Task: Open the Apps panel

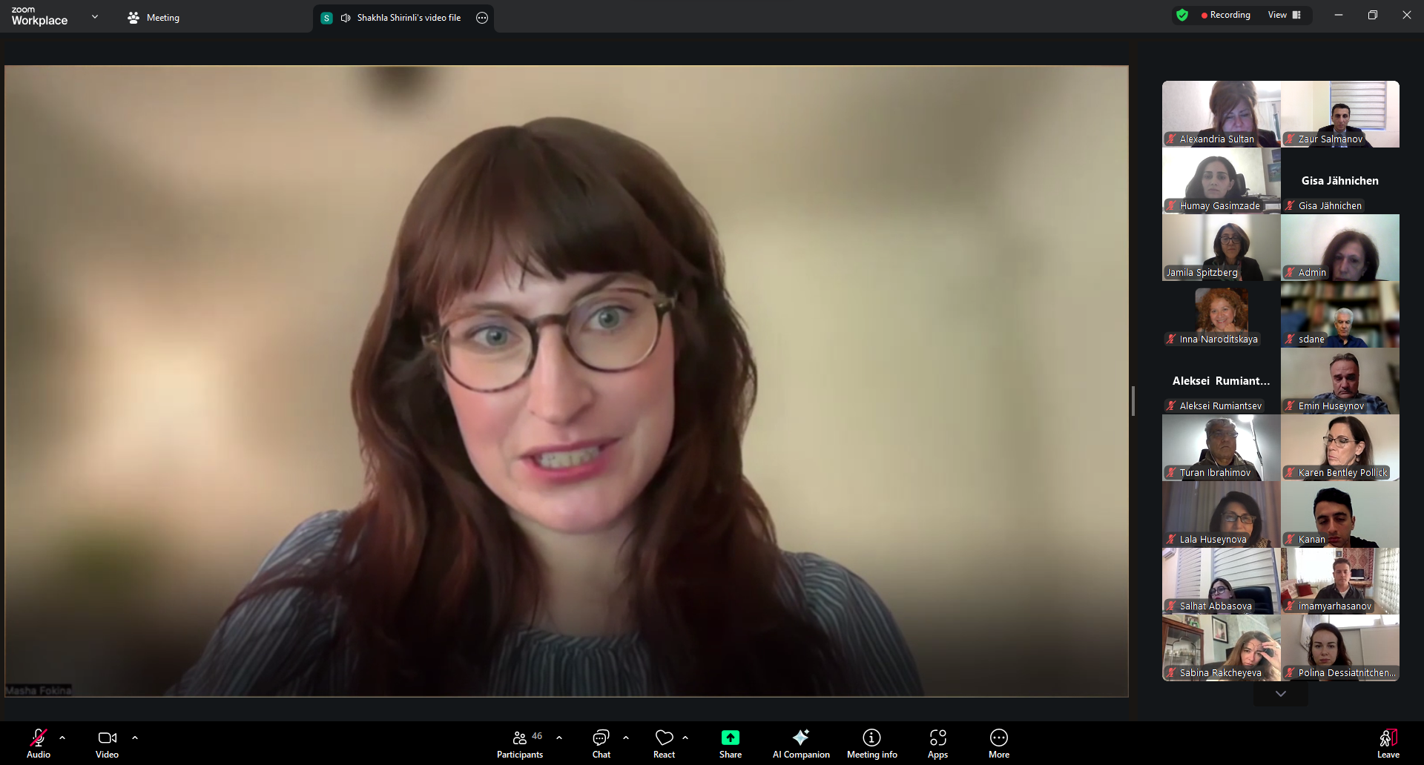Action: (937, 744)
